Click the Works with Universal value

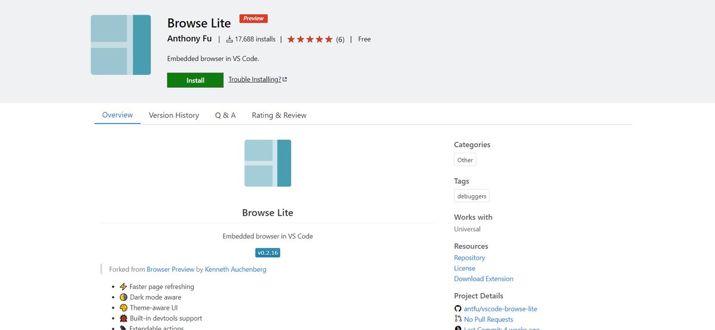[467, 229]
